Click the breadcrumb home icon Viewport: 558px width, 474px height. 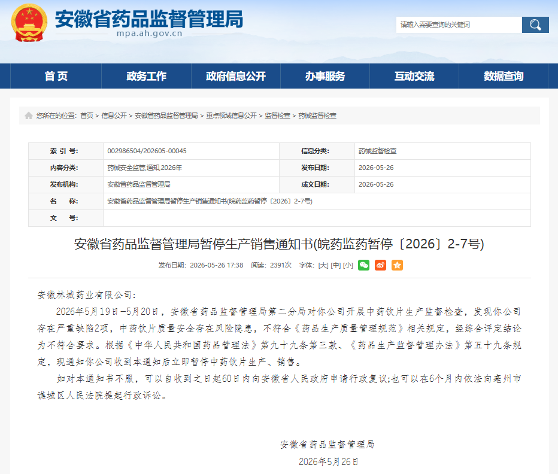click(29, 116)
